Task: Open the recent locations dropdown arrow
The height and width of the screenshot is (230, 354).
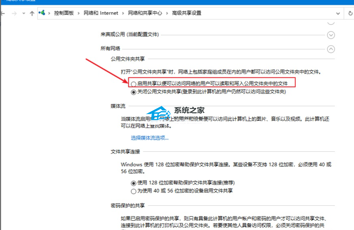Action: [24, 14]
